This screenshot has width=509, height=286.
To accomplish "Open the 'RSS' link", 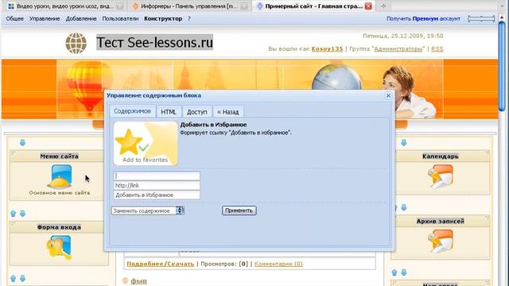I will [x=437, y=48].
